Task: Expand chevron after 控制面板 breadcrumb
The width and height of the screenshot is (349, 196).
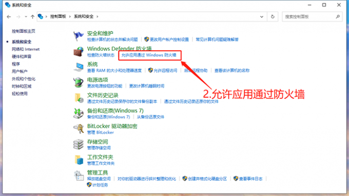Action: [70, 17]
